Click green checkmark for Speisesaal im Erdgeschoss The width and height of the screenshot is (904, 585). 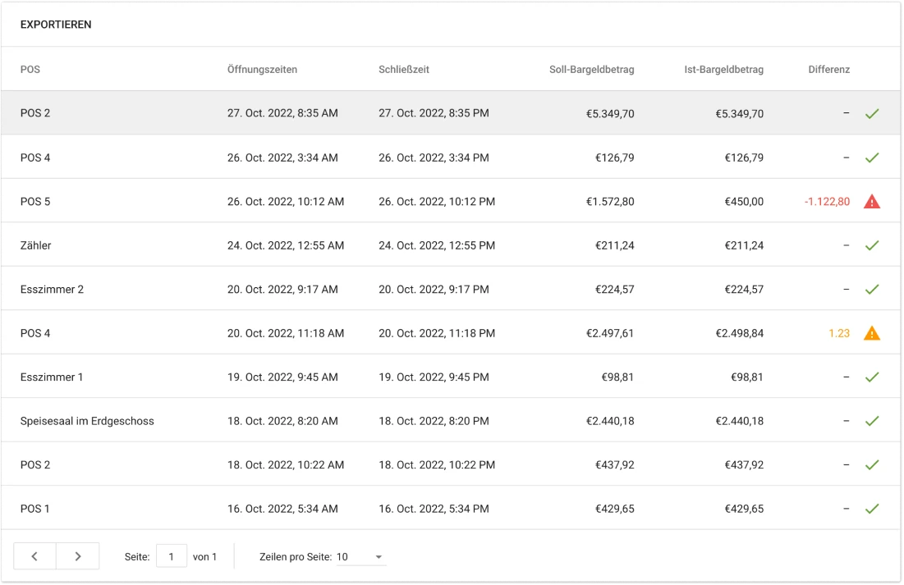(871, 421)
